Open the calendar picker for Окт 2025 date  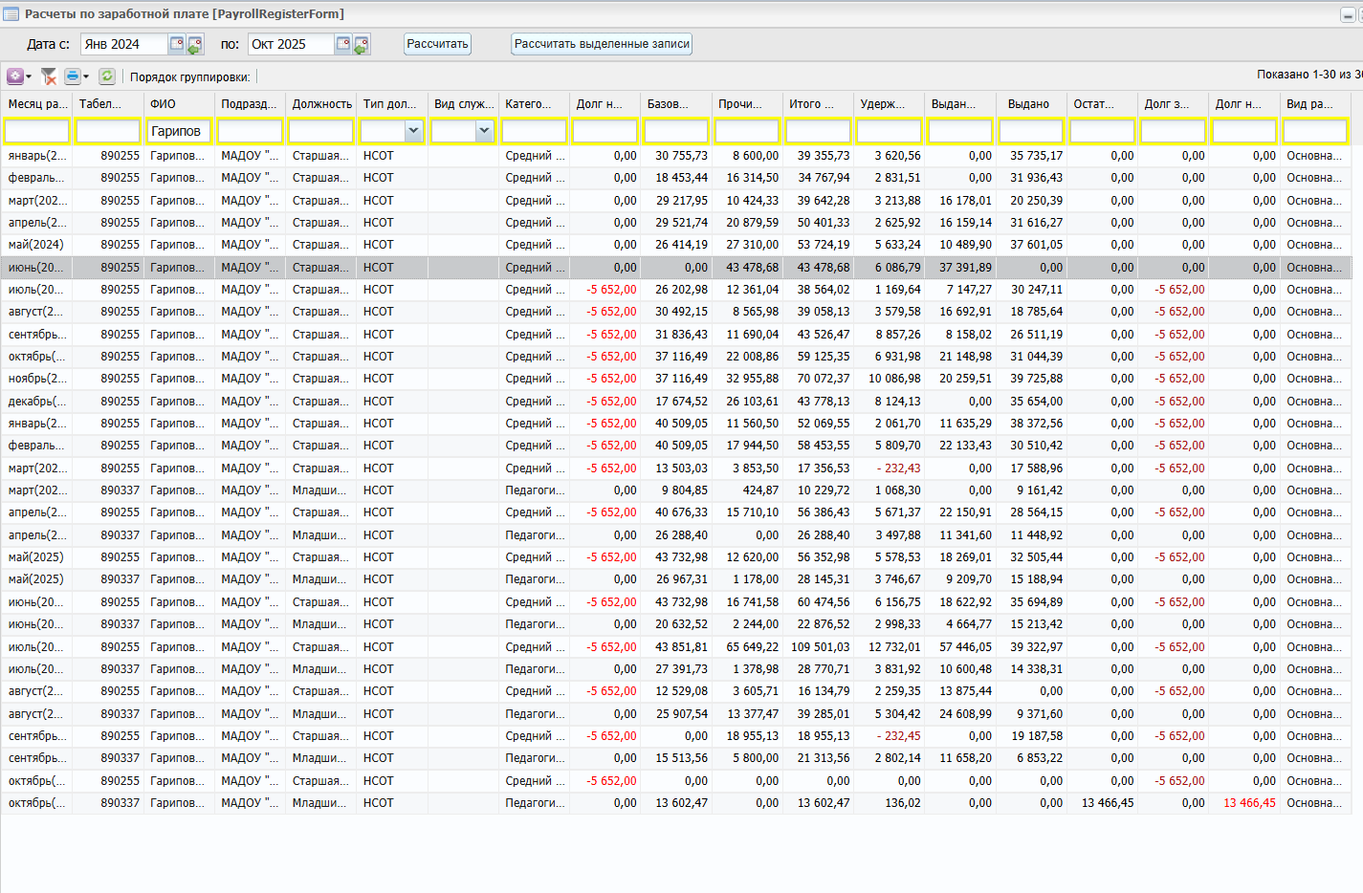pyautogui.click(x=342, y=44)
